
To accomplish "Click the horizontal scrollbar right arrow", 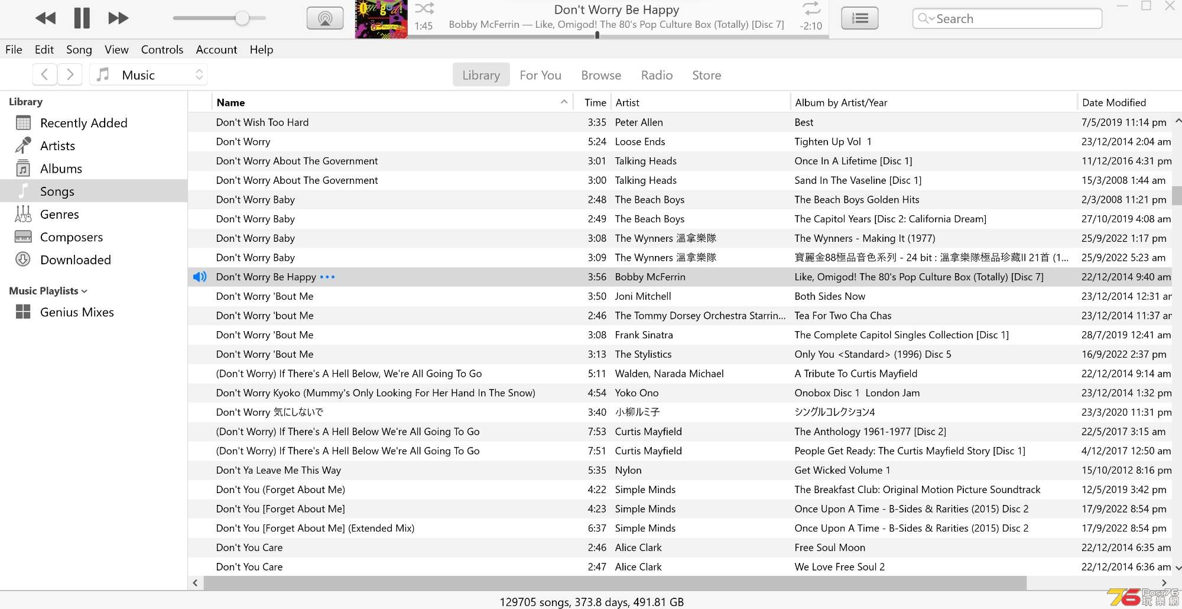I will (x=1164, y=583).
